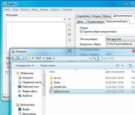Image resolution: width=135 pixels, height=115 pixels.
Task: Open the Файл menu
Action: coord(7,10)
